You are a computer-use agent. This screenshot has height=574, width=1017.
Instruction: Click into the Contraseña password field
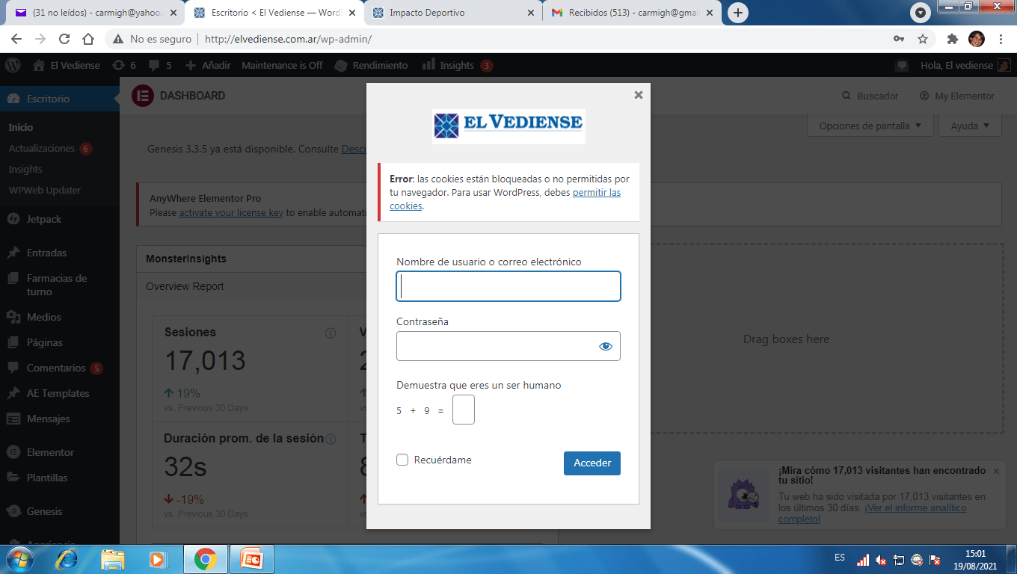pos(508,346)
